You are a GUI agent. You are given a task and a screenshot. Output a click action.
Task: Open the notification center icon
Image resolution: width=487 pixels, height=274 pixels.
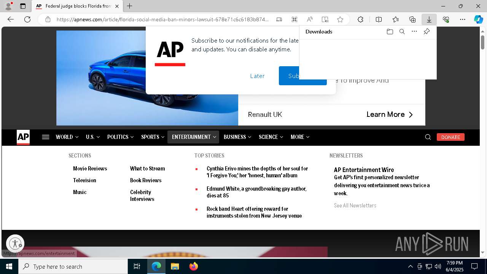click(x=474, y=266)
